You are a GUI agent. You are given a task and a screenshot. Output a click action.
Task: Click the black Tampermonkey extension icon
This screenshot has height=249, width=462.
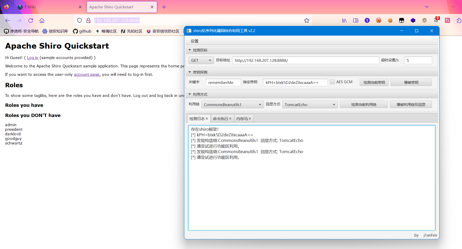(402, 20)
